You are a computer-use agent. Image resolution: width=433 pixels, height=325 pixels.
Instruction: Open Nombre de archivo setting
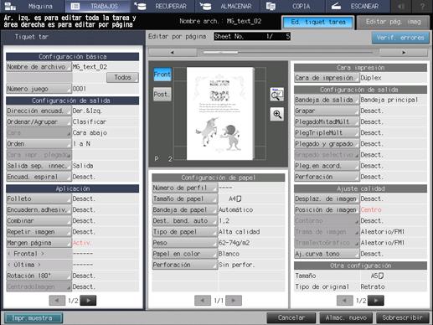click(39, 67)
